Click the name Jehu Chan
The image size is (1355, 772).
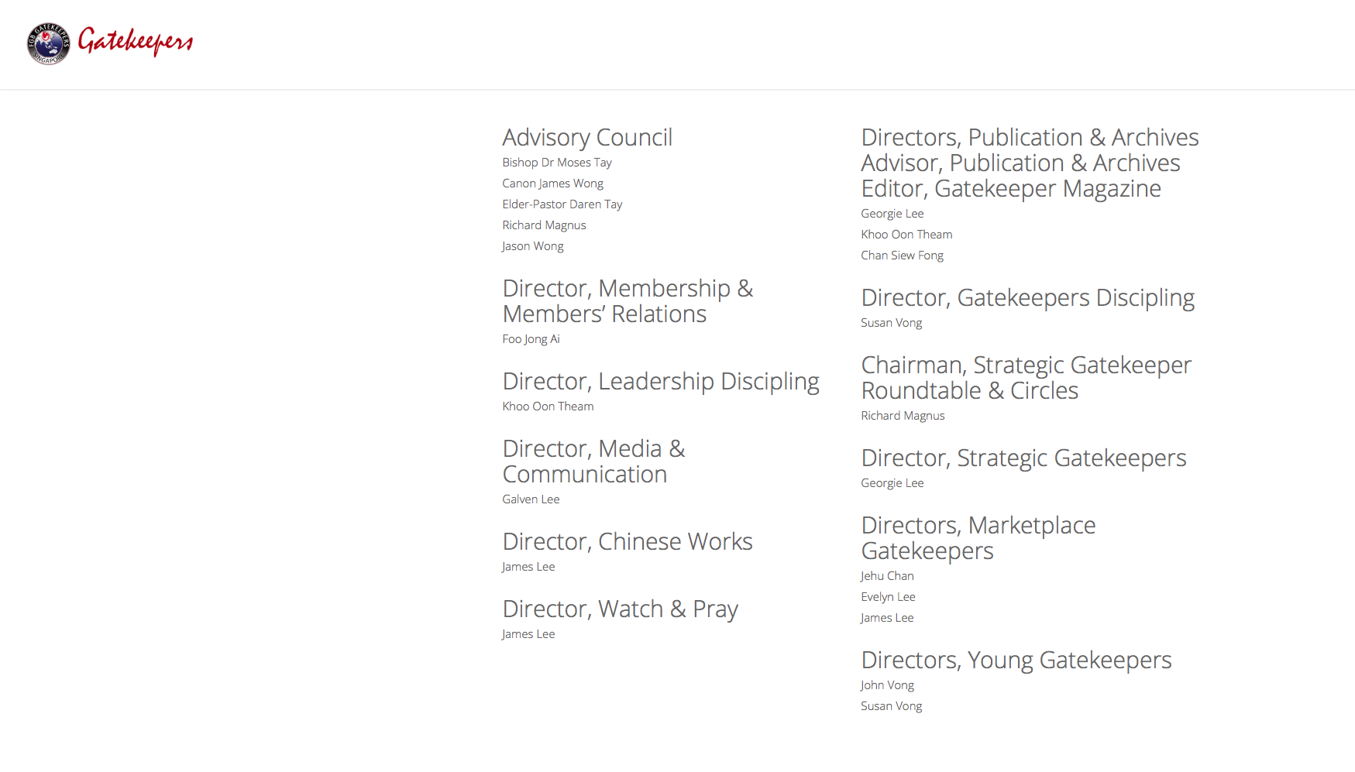887,576
